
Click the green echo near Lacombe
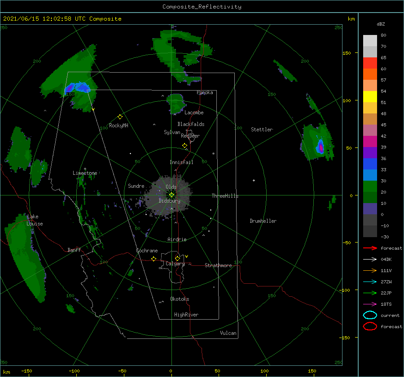pyautogui.click(x=176, y=103)
